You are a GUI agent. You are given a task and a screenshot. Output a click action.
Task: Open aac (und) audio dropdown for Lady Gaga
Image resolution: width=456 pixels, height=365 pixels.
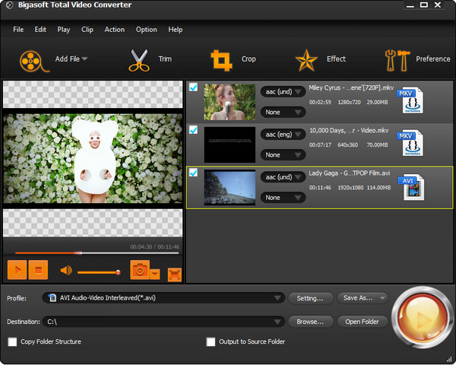click(x=283, y=177)
